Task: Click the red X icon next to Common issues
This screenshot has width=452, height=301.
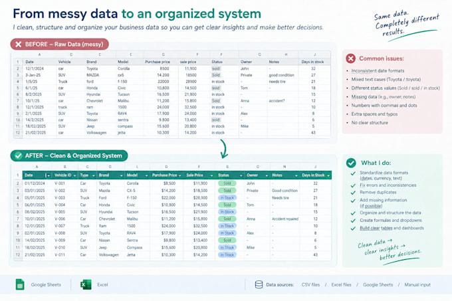Action: (350, 58)
